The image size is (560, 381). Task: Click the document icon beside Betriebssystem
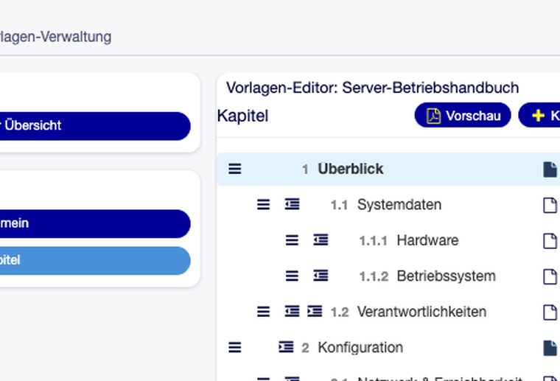550,277
